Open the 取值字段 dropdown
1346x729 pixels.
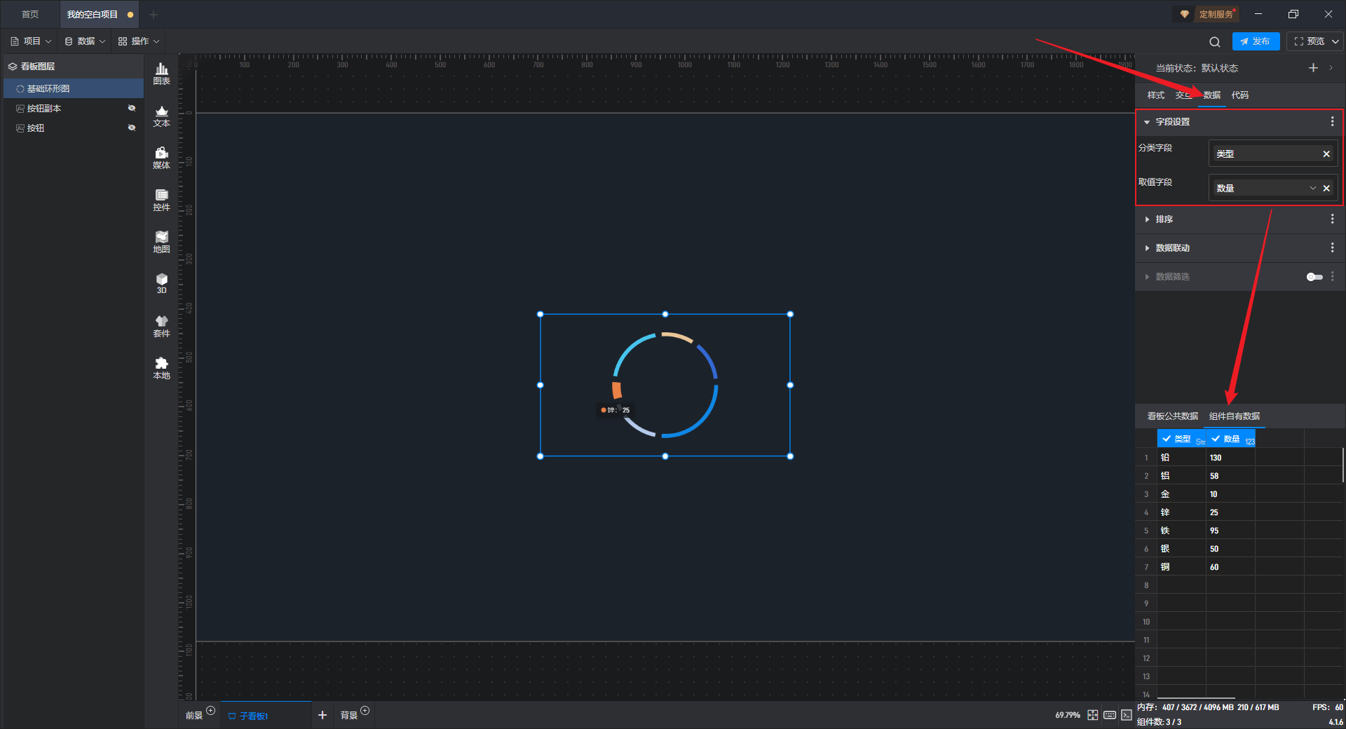tap(1312, 188)
